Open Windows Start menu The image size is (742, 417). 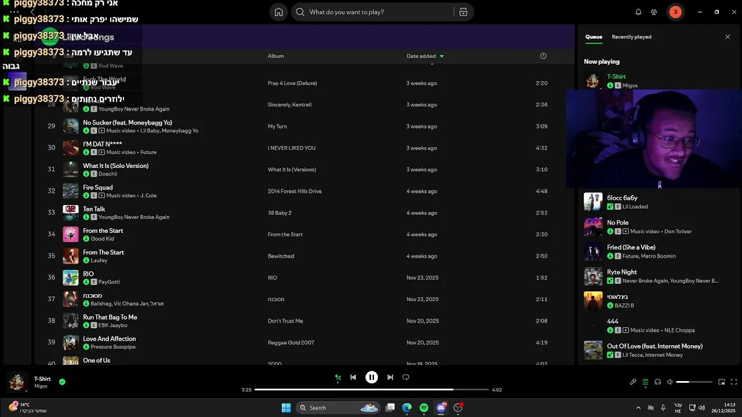pos(286,408)
